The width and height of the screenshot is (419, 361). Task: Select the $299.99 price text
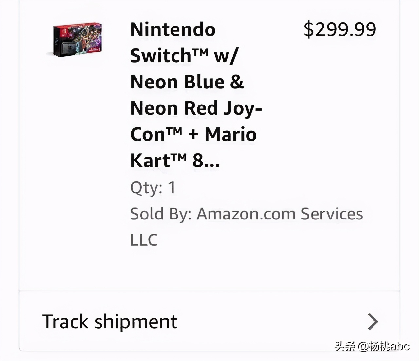tap(340, 29)
